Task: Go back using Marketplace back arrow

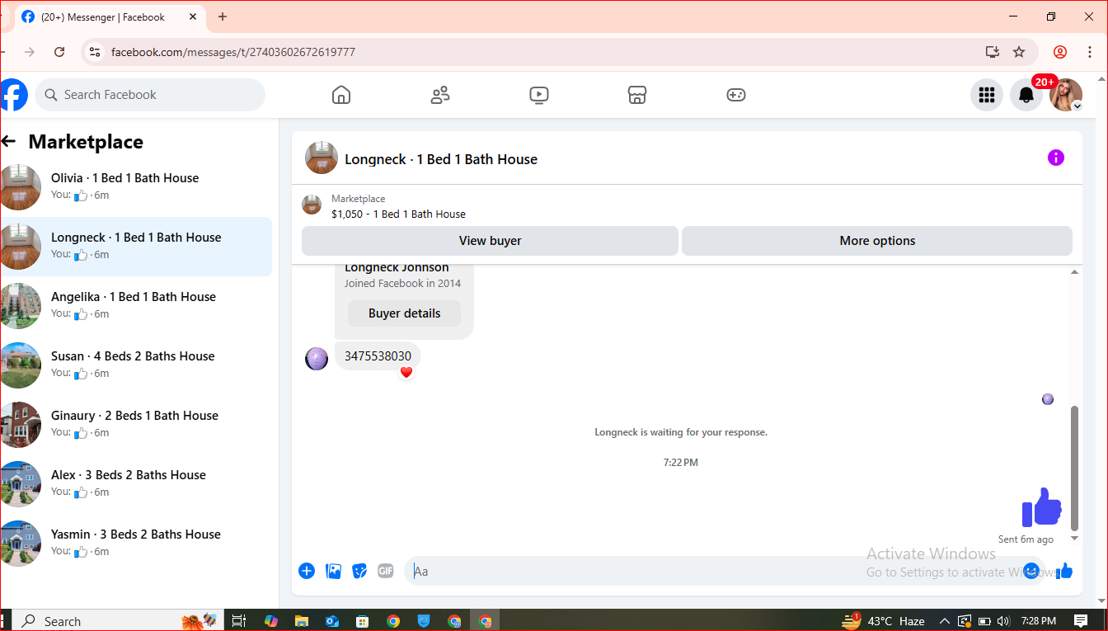Action: coord(9,142)
